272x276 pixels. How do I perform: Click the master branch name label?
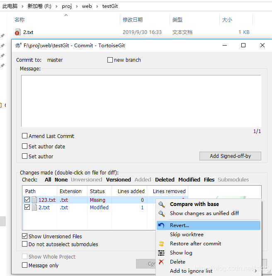click(x=55, y=60)
